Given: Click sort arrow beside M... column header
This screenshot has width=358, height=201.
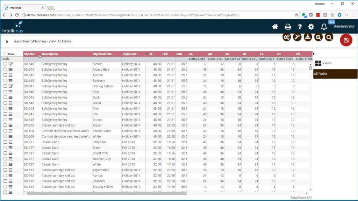Looking at the screenshot, I should (x=147, y=54).
